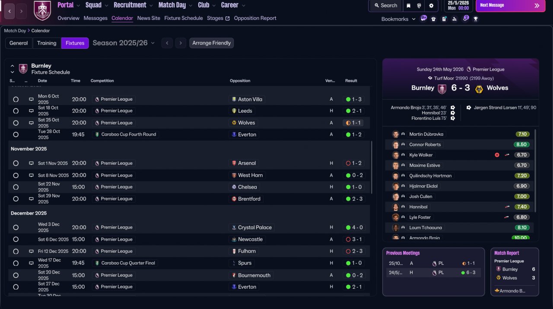Select the radio circle for Bournemouth fixture
This screenshot has width=553, height=309.
tap(16, 275)
